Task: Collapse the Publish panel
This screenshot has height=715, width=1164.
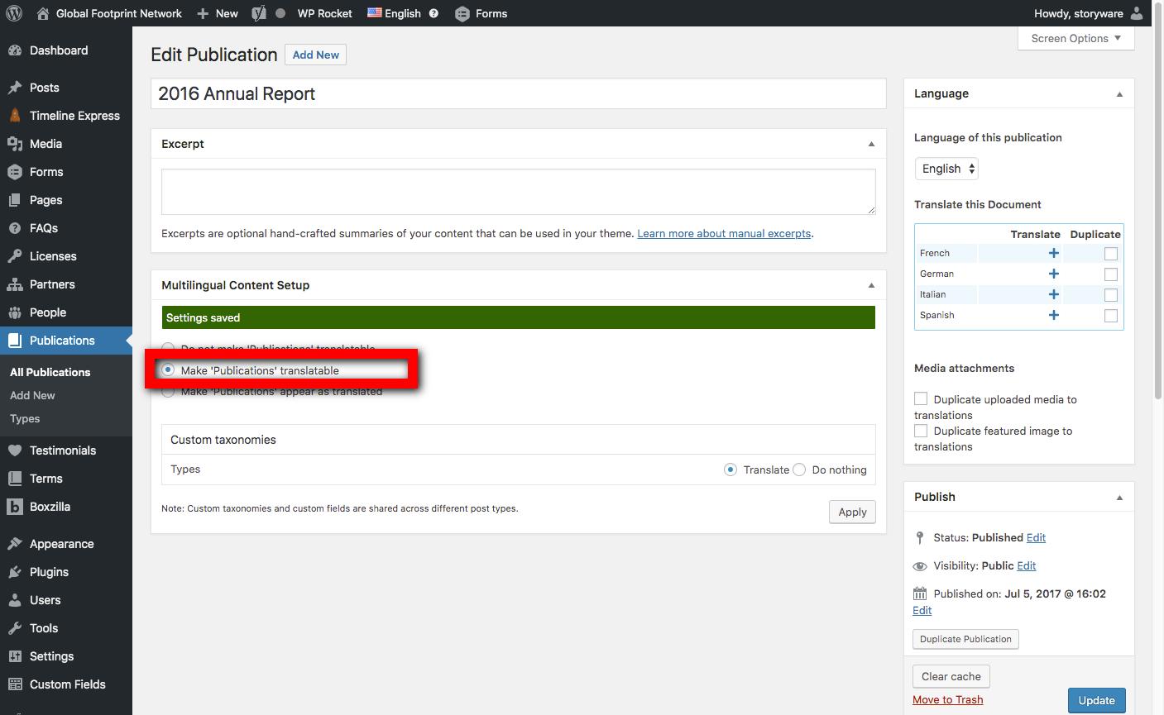Action: click(1119, 498)
